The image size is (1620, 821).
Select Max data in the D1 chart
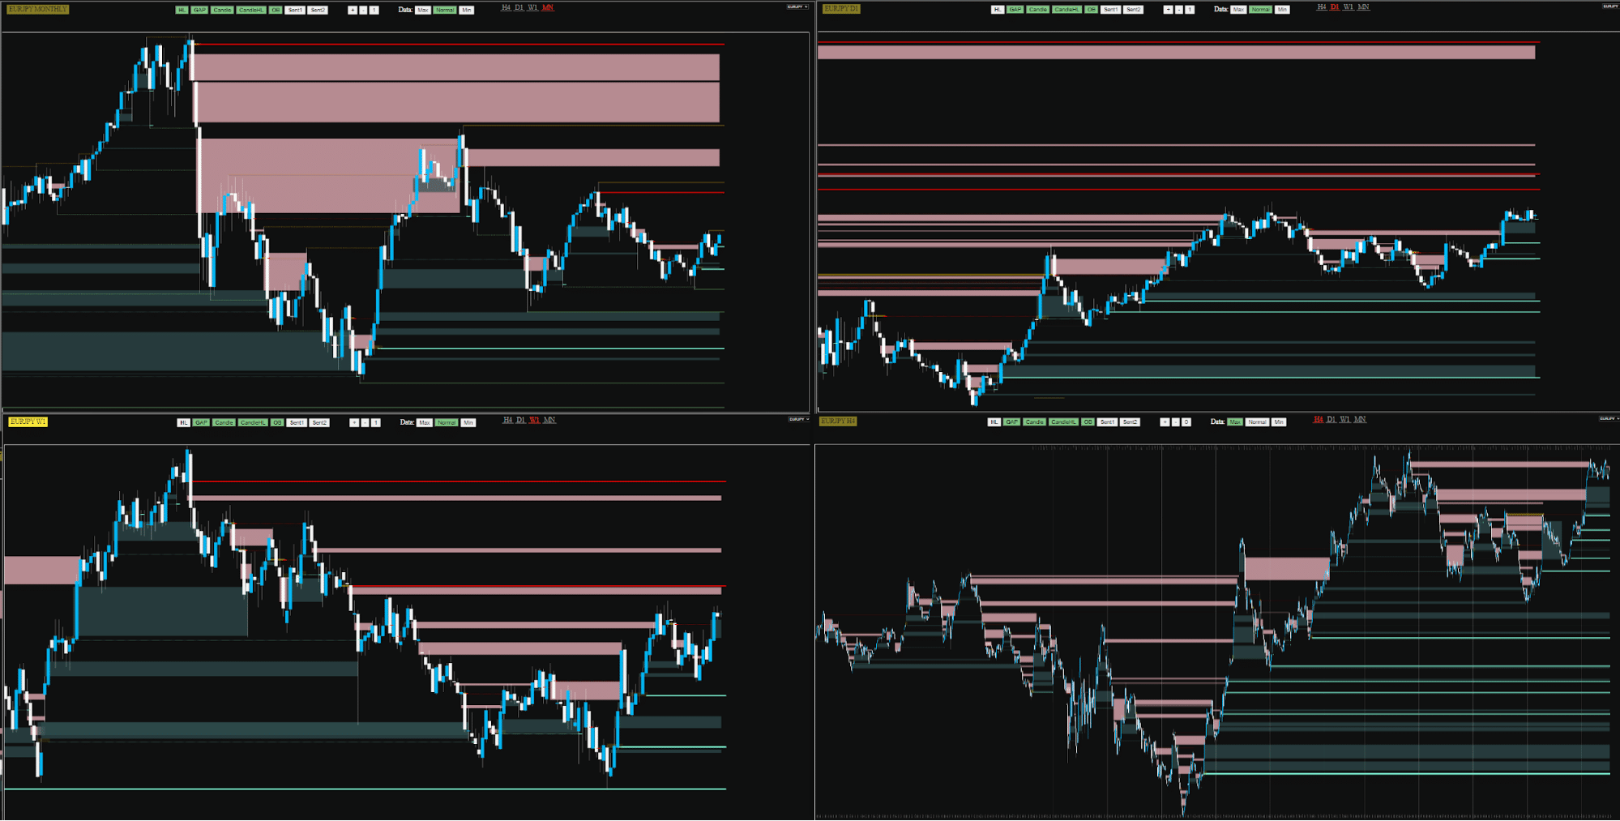[1238, 10]
